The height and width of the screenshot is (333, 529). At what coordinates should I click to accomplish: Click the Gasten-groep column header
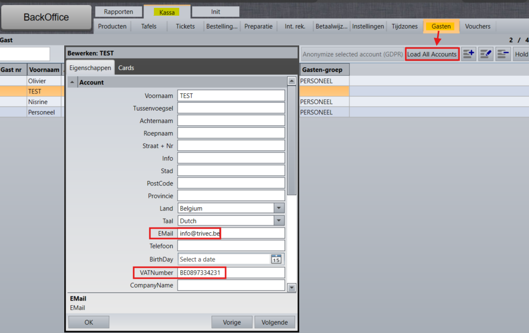(324, 70)
